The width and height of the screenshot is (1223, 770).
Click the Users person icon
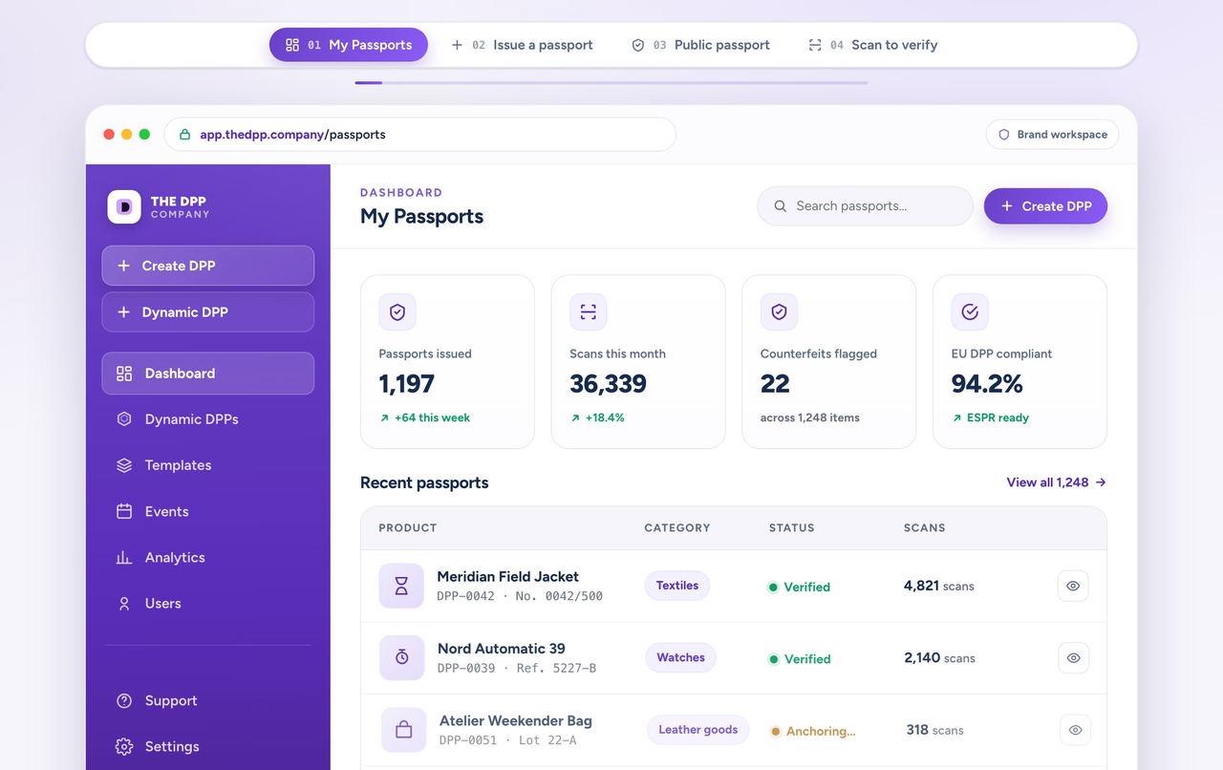tap(124, 604)
